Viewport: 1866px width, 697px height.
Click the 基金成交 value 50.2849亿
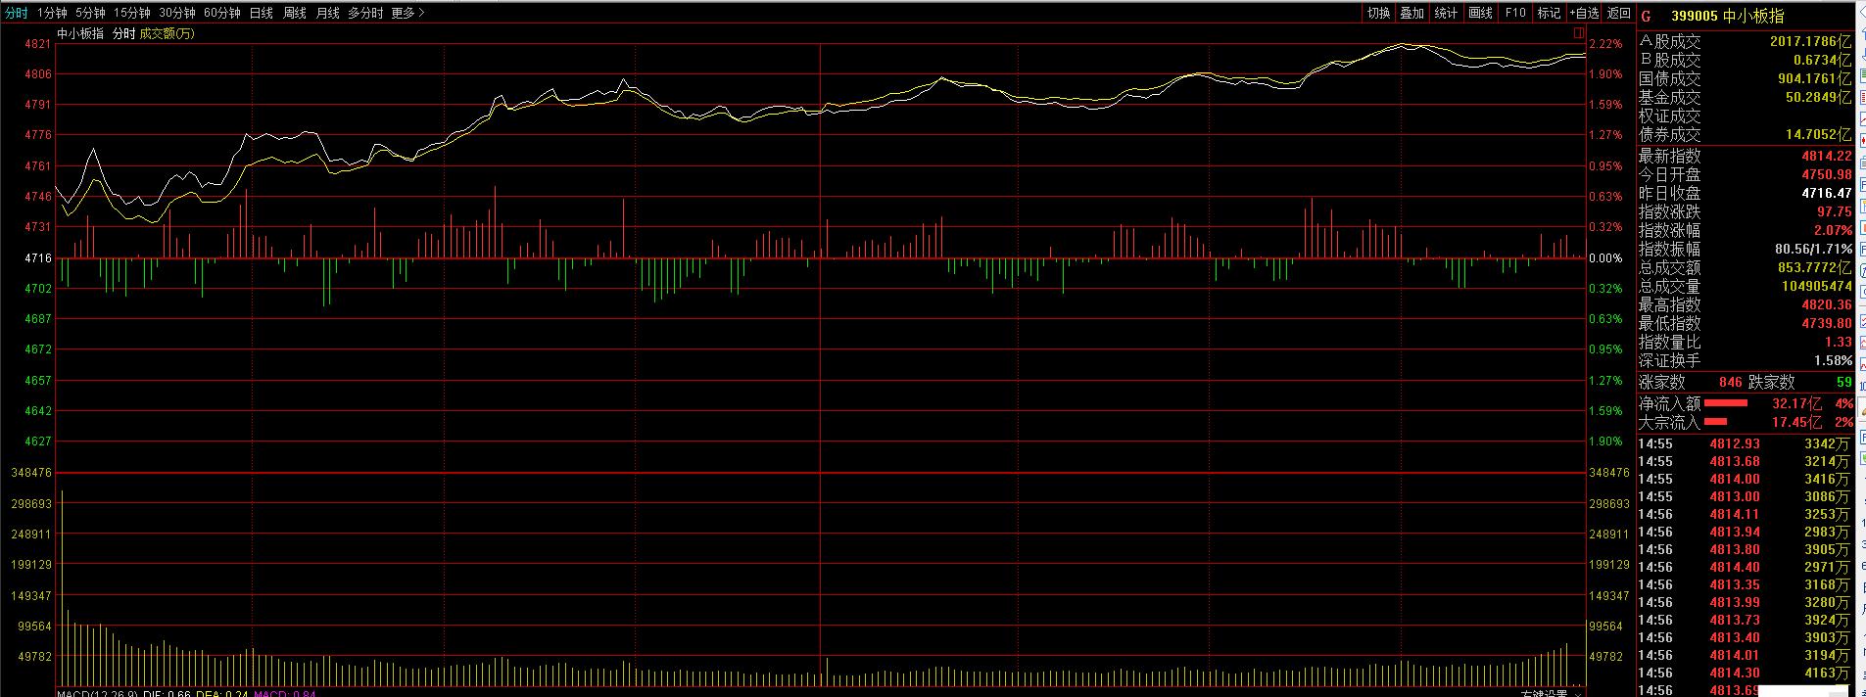[1819, 97]
